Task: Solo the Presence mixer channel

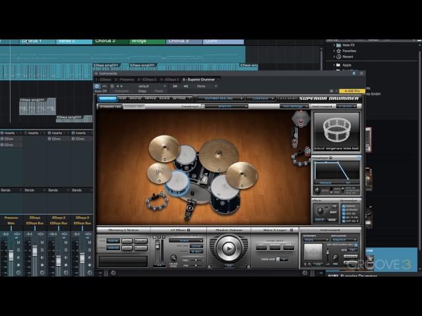Action: 18,250
